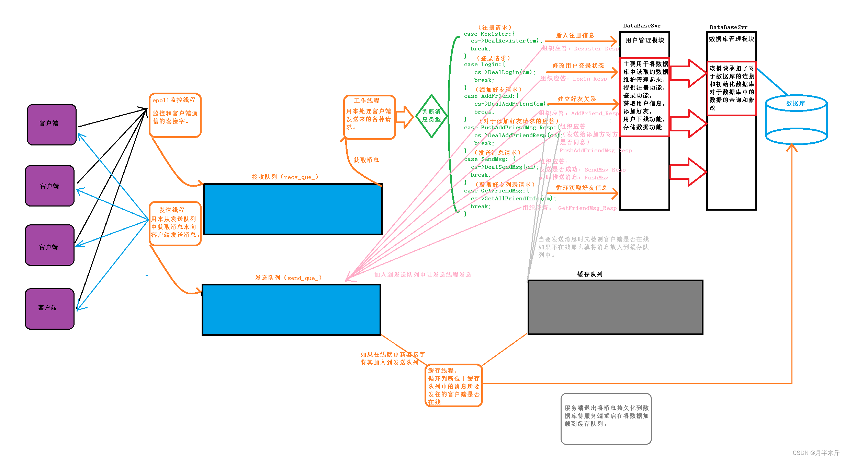
Task: Click the red description box in 用户管理模块
Action: pos(645,97)
